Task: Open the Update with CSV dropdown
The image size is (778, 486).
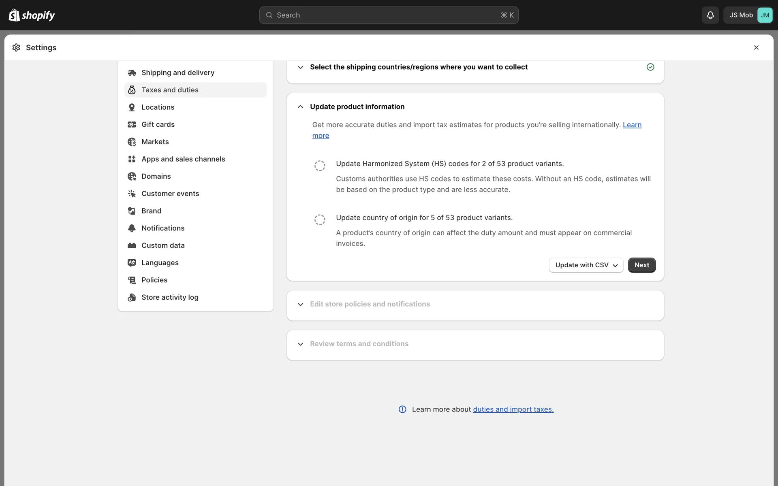Action: 586,265
